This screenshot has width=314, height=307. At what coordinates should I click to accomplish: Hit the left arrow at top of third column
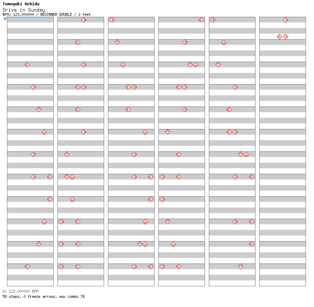tap(111, 20)
